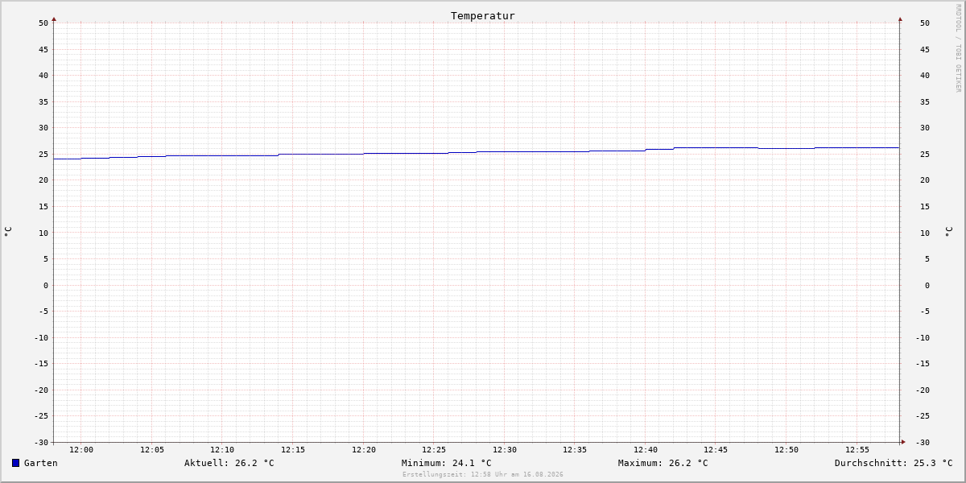This screenshot has height=483, width=966.
Task: Click the right axis -30 label
Action: click(x=923, y=443)
